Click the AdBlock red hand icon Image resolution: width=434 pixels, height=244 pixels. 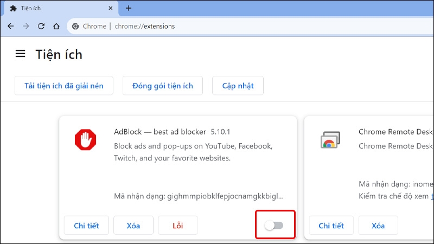[x=85, y=140]
